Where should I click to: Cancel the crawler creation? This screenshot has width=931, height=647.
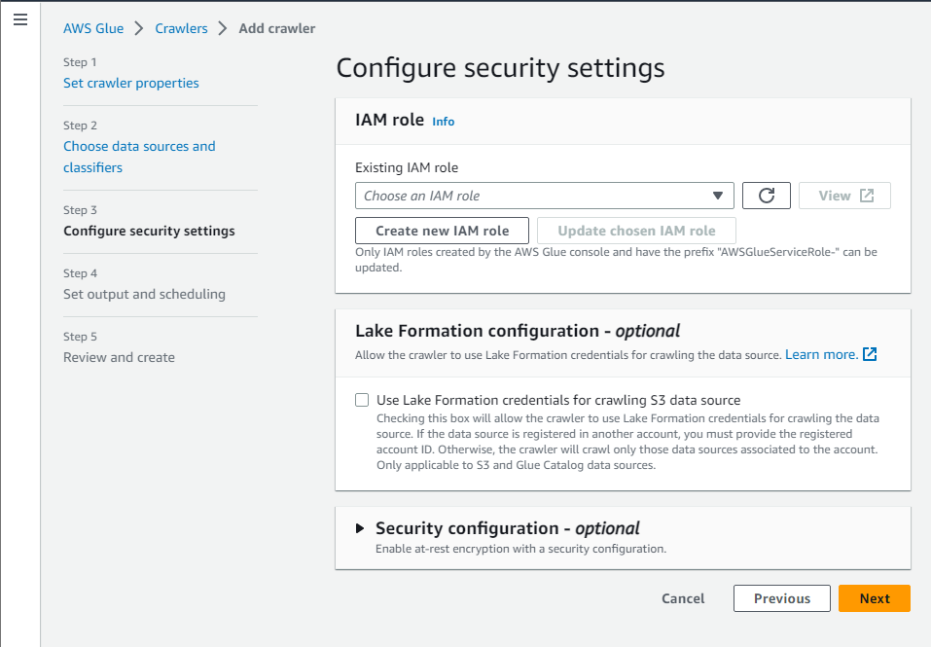[x=683, y=598]
